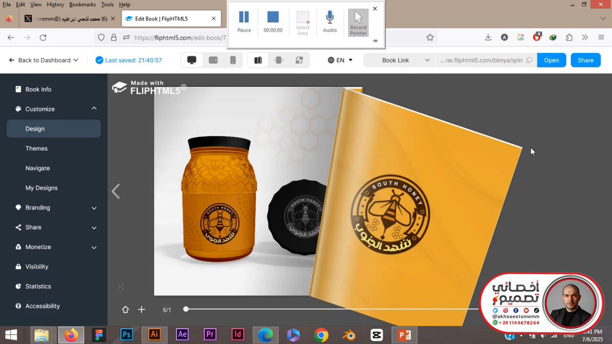Open Premiere Pro from the taskbar
This screenshot has width=612, height=344.
point(210,335)
